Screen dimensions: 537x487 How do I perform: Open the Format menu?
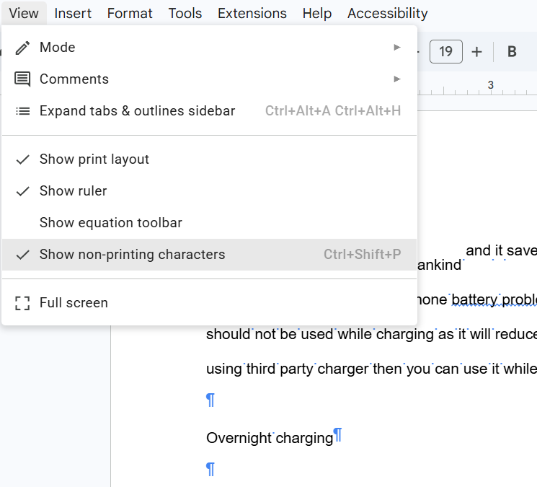130,14
